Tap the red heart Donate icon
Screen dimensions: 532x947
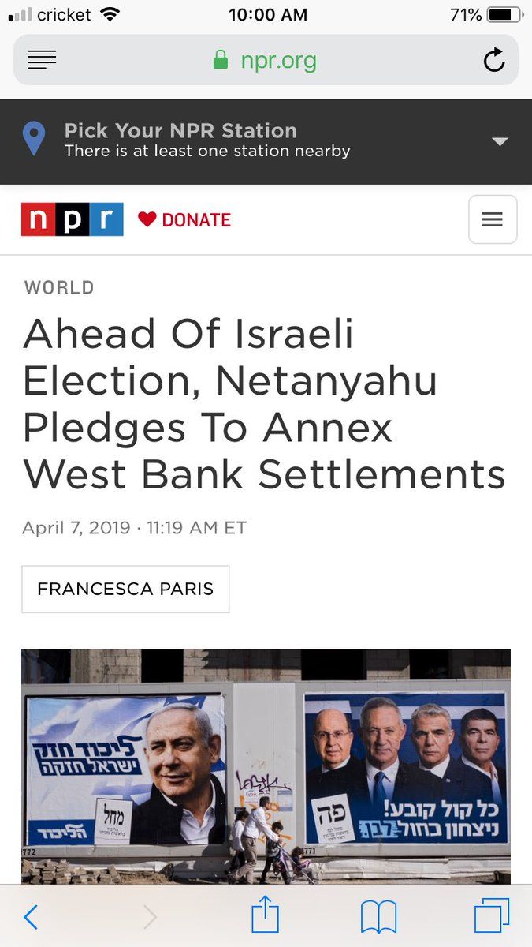[147, 219]
